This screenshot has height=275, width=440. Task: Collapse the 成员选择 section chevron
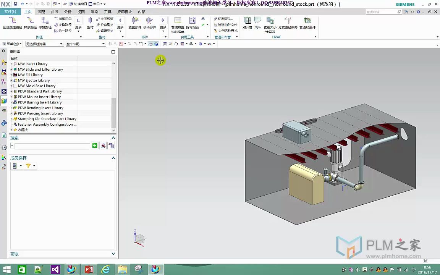pos(113,158)
